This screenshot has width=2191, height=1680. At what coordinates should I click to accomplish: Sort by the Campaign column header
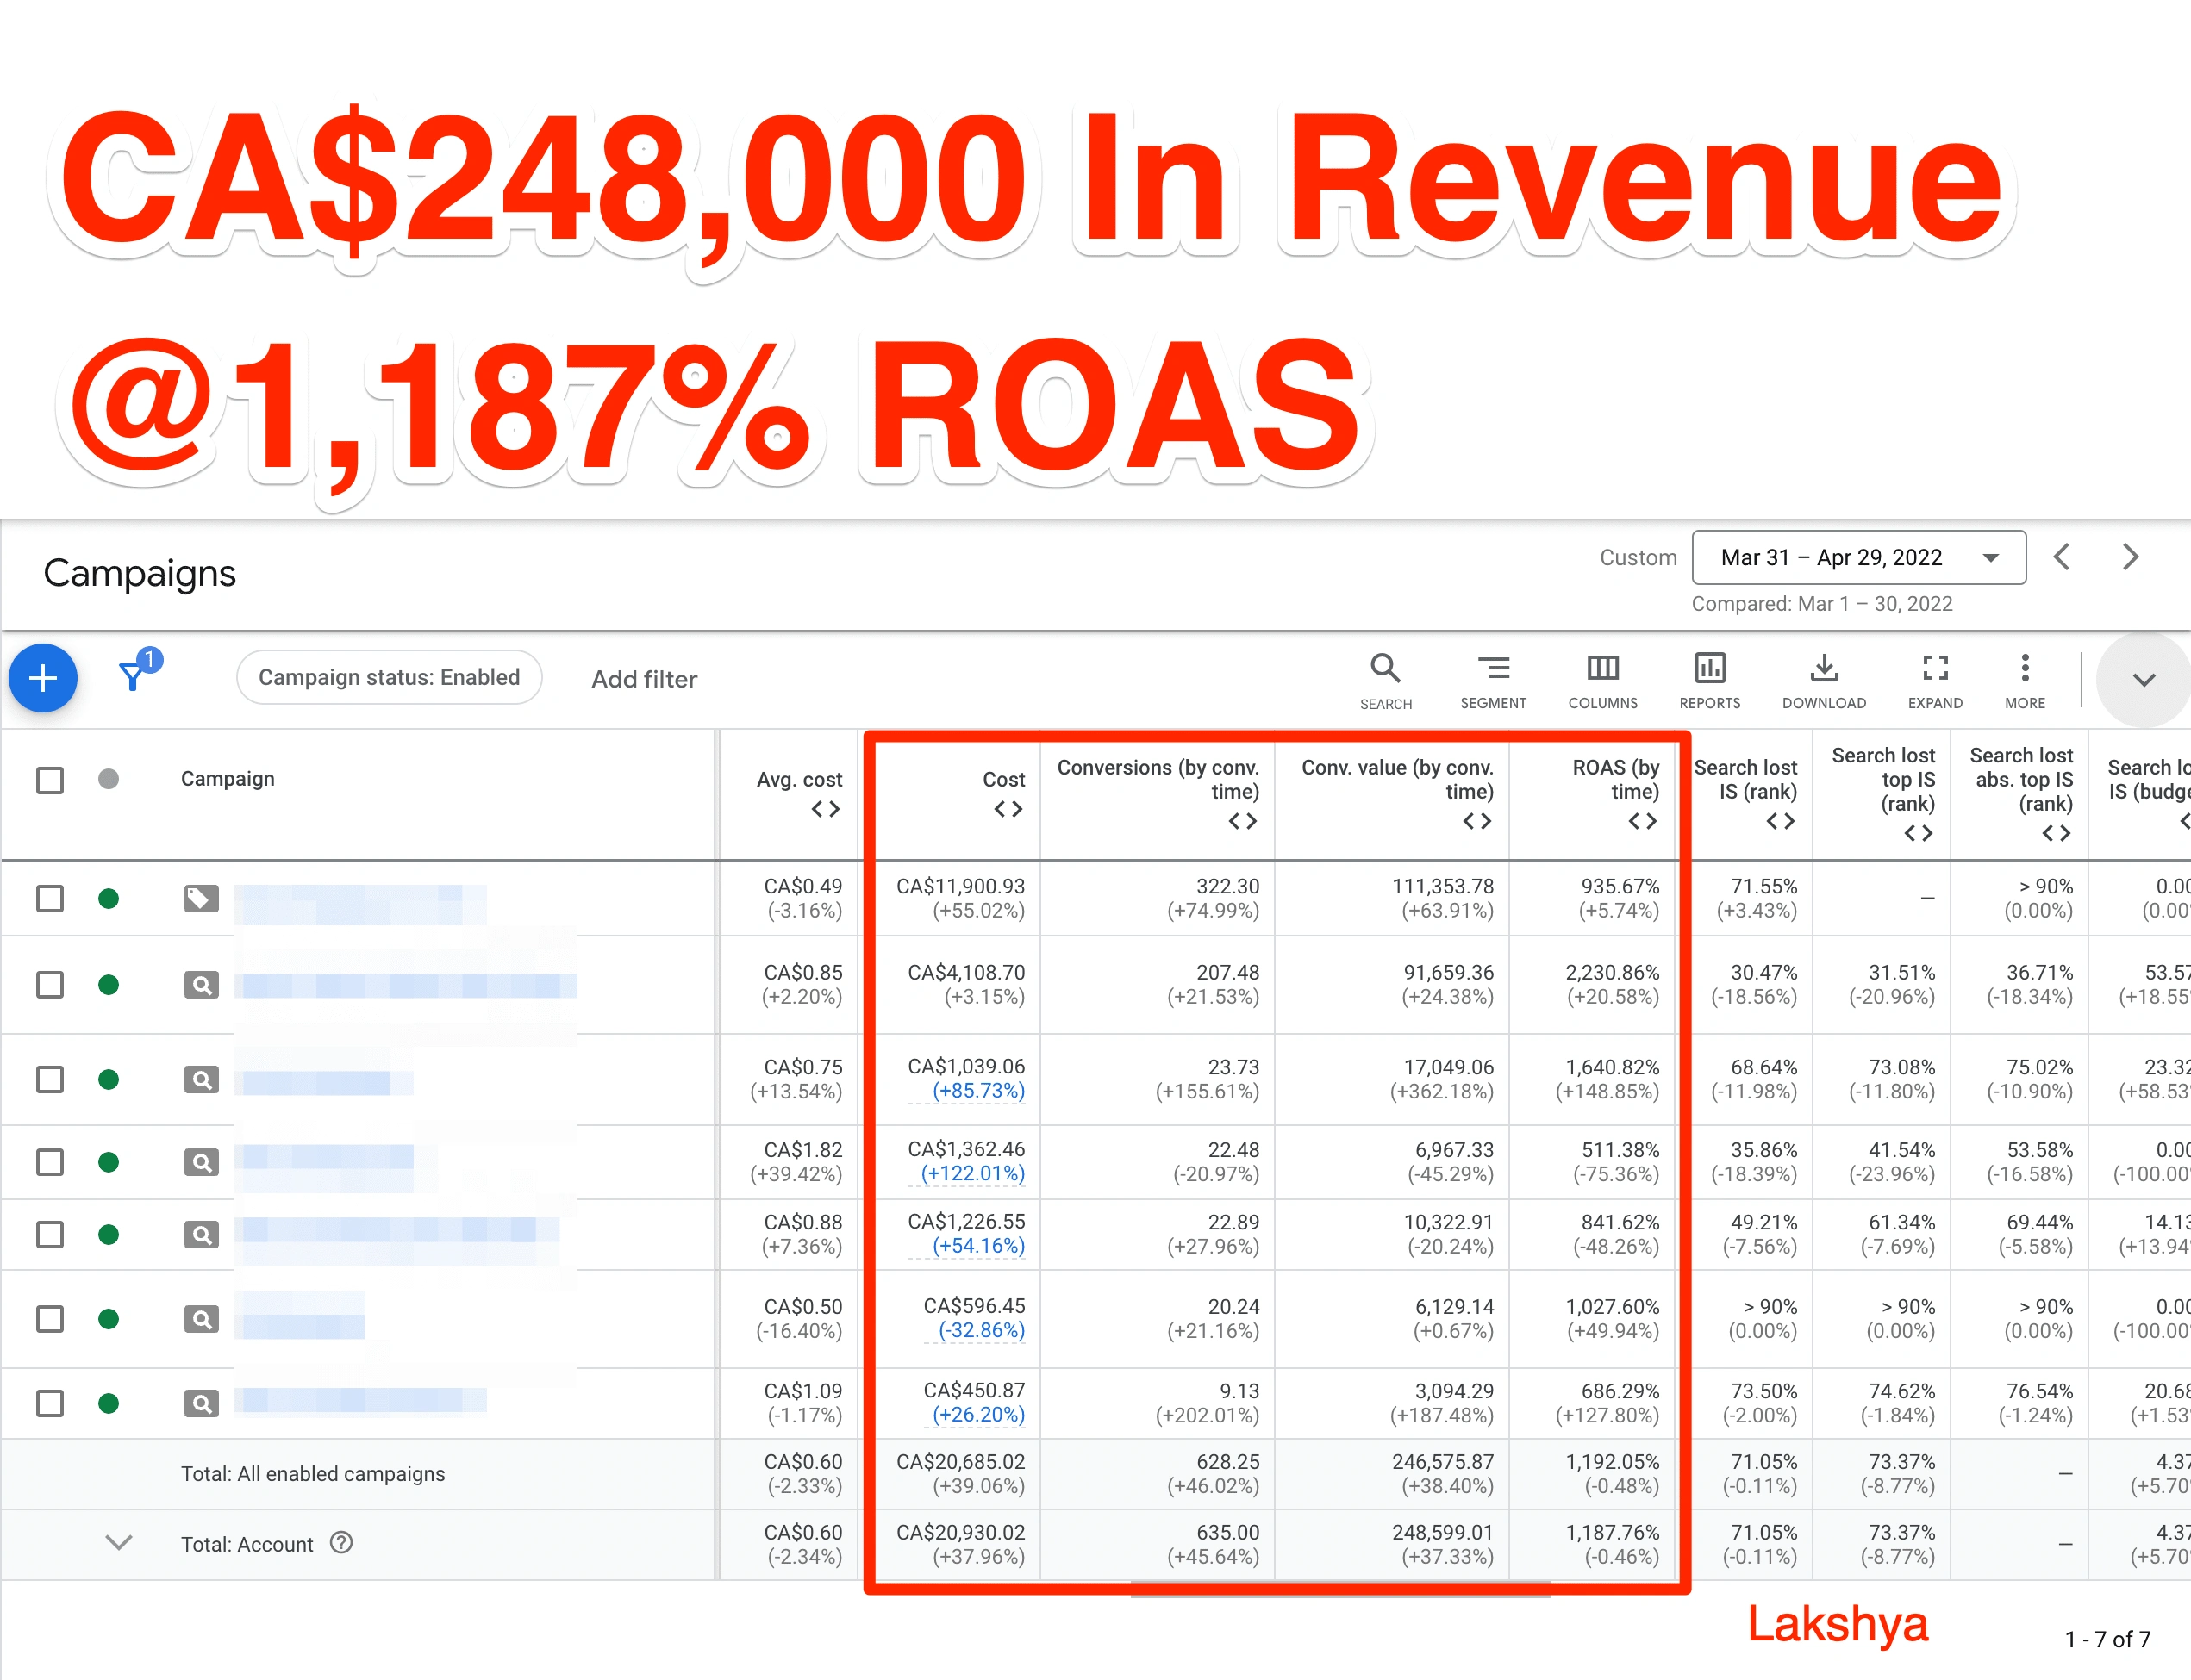(227, 779)
